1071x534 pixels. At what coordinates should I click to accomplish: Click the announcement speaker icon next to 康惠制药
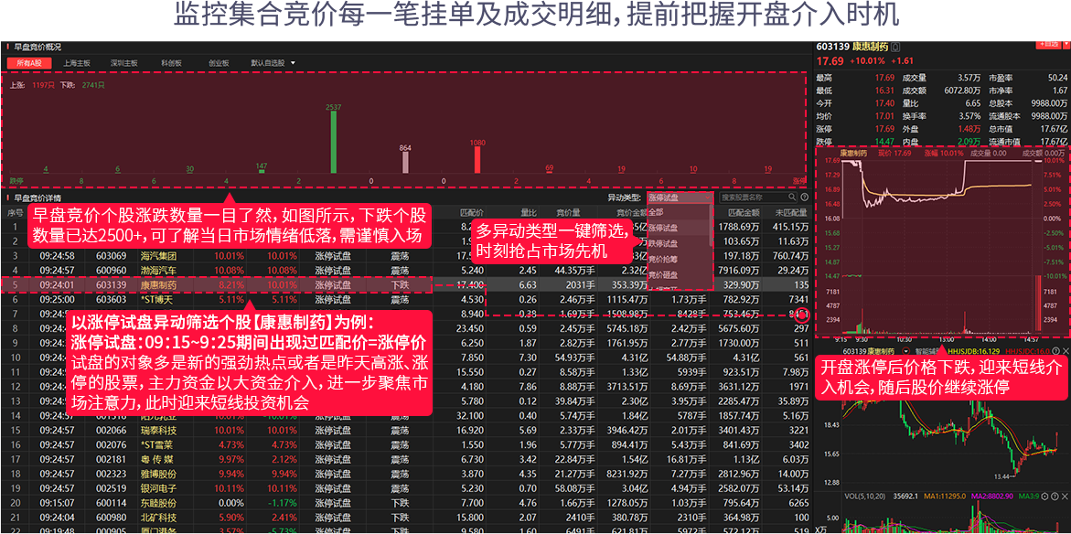(895, 47)
